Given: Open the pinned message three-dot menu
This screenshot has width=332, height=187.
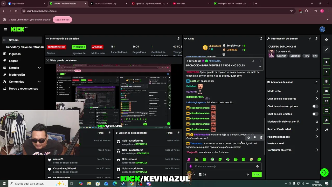Looking at the screenshot, I should [x=260, y=61].
